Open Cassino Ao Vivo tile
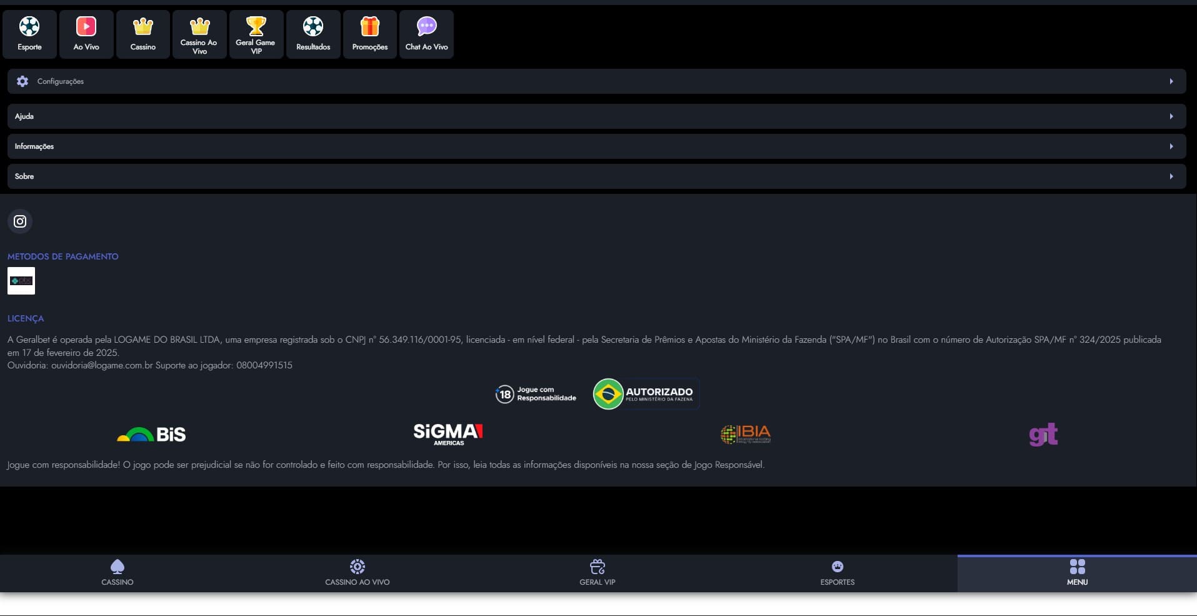1197x616 pixels. 199,34
